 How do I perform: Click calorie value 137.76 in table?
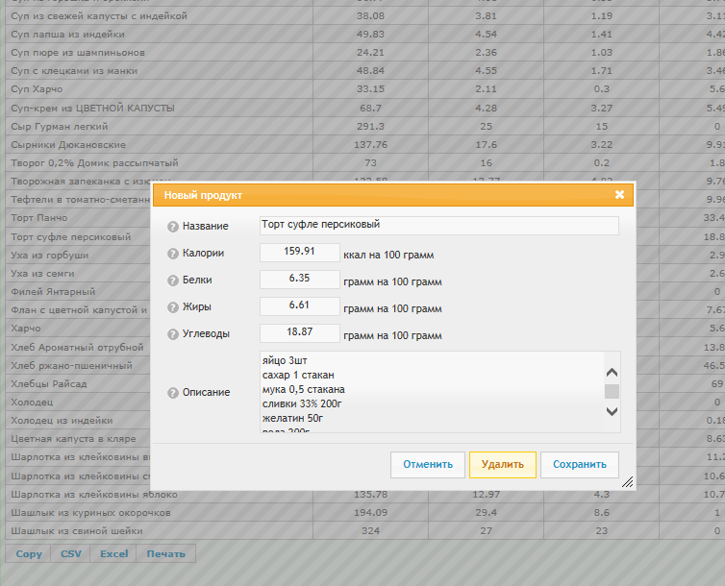pyautogui.click(x=371, y=144)
